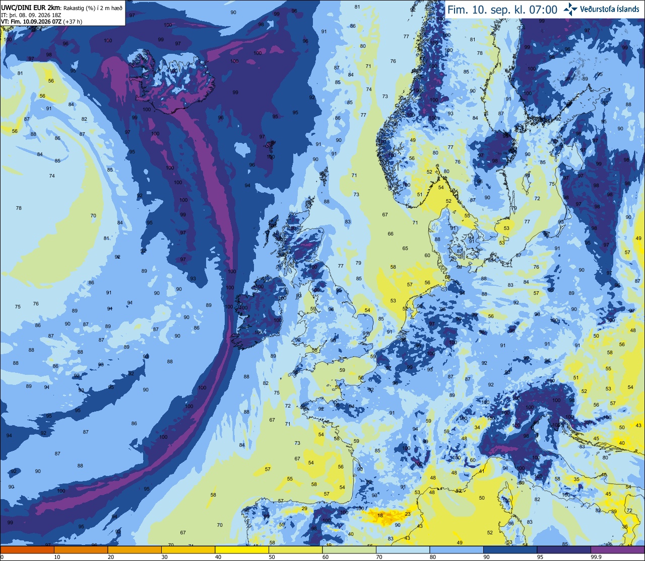Pick the light blue 70–80 legend swatch
This screenshot has height=561, width=645.
(403, 550)
